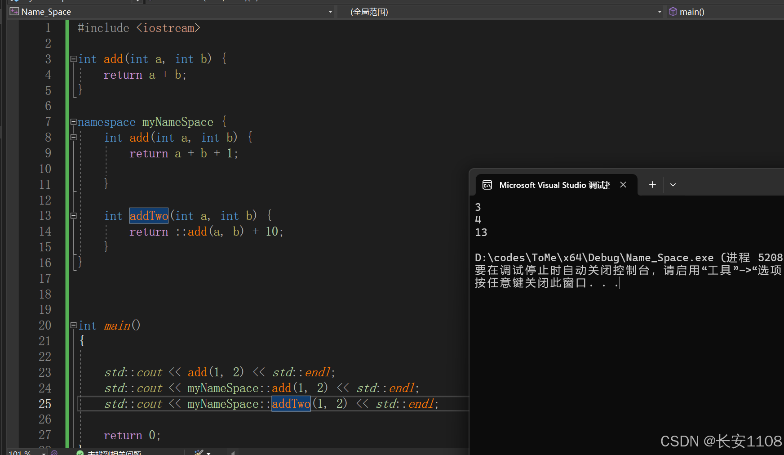Open the terminal profile chevron dropdown
Screen dimensions: 784x455
point(673,185)
